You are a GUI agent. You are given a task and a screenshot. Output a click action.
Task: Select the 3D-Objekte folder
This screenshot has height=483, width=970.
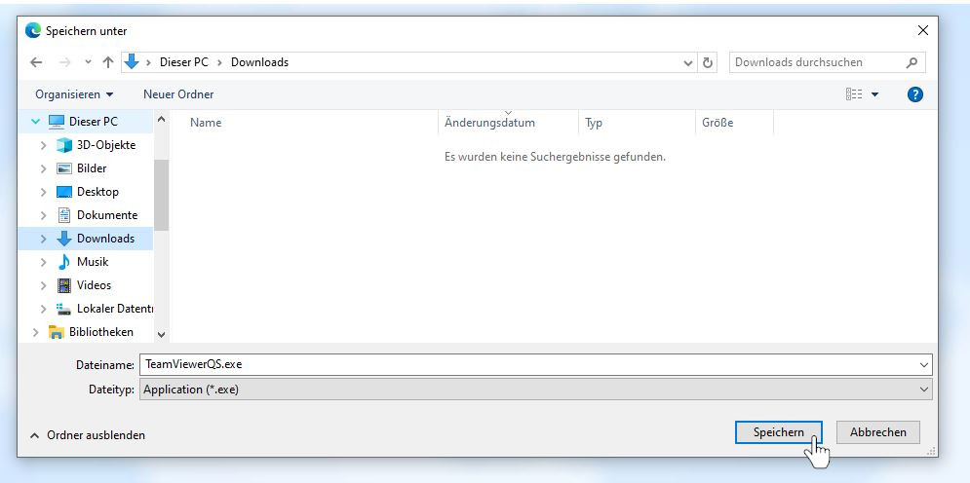pyautogui.click(x=105, y=145)
